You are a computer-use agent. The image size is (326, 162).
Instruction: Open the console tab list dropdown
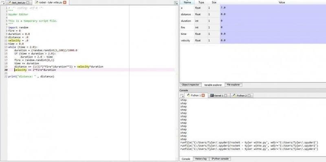[182, 96]
